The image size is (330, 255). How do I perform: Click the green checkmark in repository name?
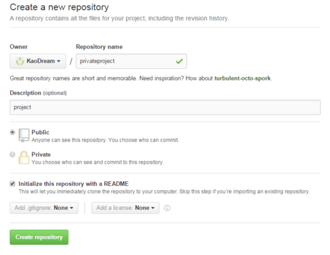(179, 61)
